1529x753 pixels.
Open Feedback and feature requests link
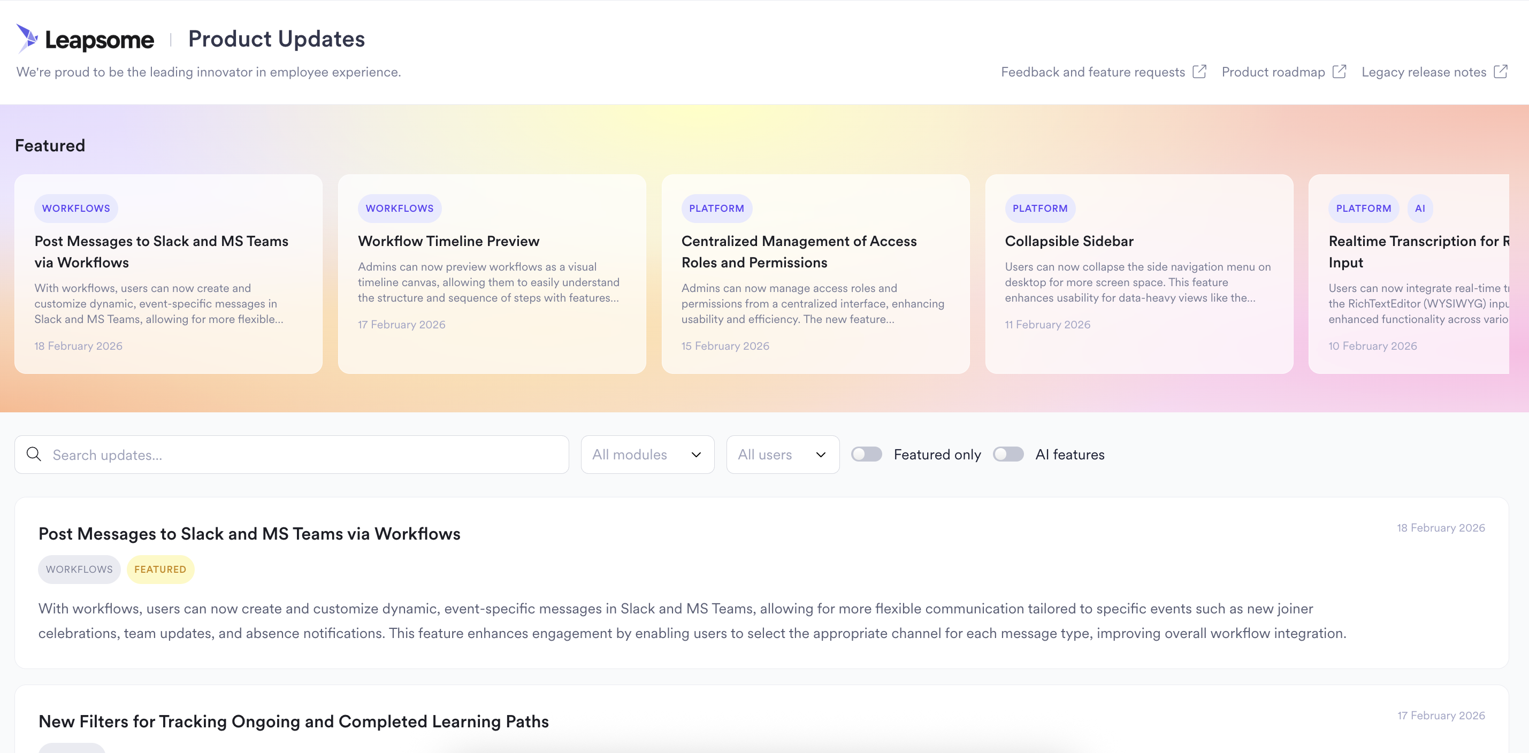(x=1093, y=72)
